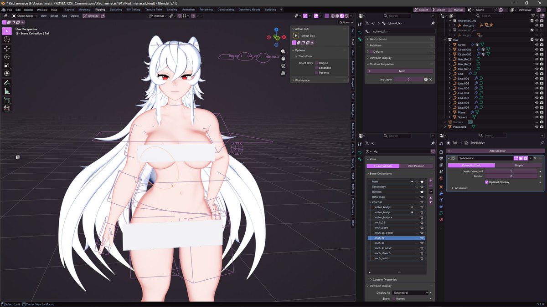This screenshot has height=307, width=547.
Task: Open the AutoRigPro sidebar tab
Action: pos(353,111)
